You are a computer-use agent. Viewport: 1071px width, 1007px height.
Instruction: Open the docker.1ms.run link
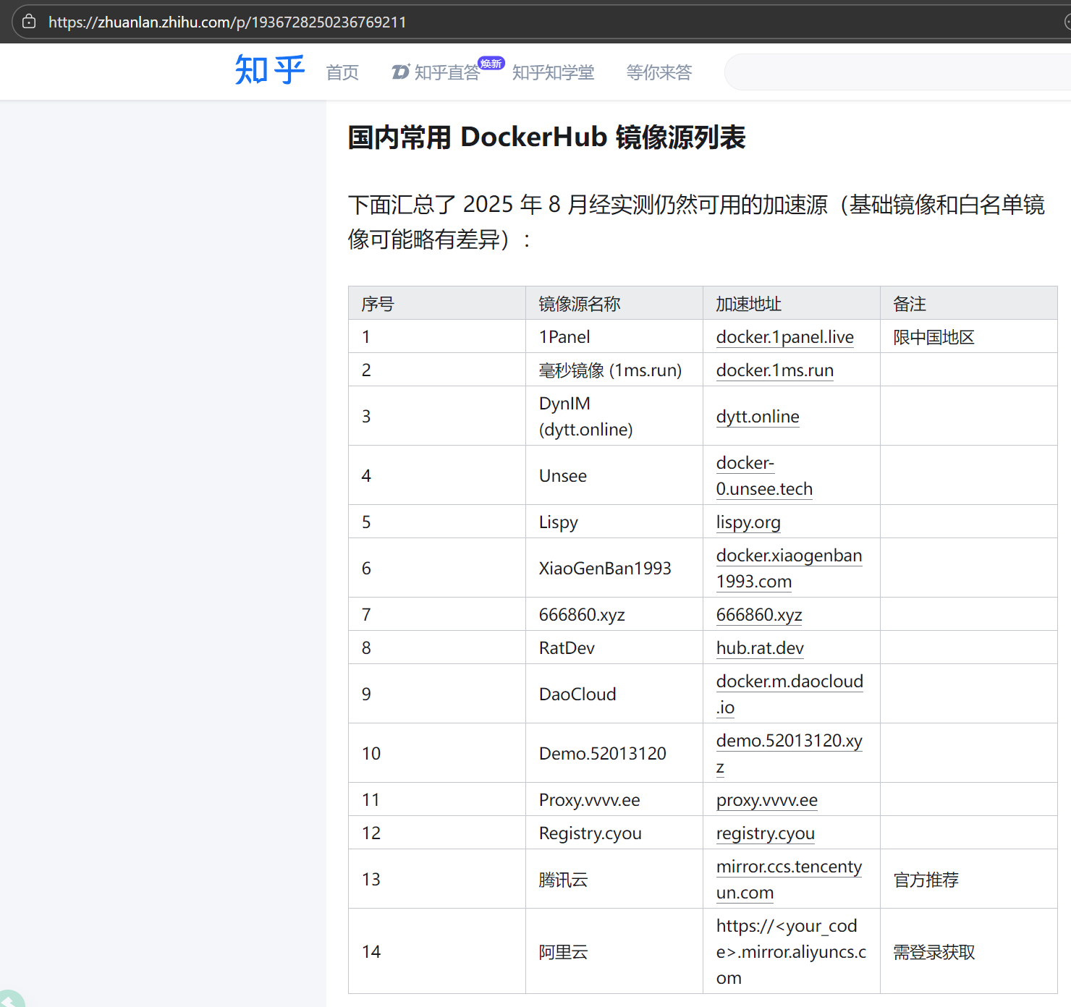pos(774,370)
